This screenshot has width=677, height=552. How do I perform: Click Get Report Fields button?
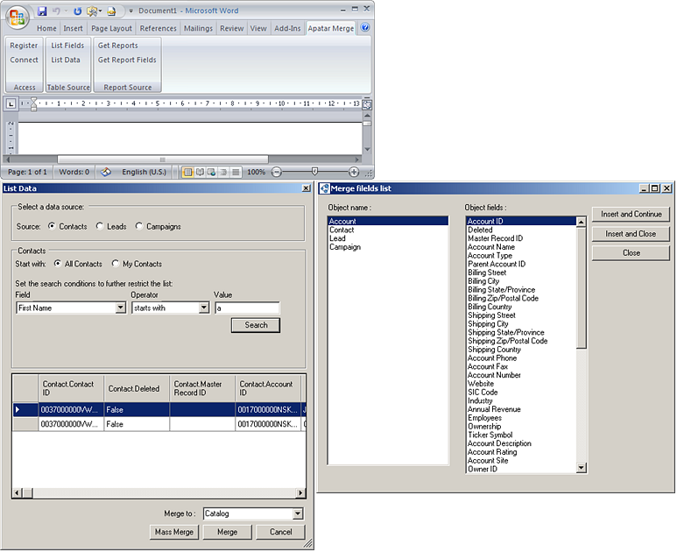coord(127,60)
